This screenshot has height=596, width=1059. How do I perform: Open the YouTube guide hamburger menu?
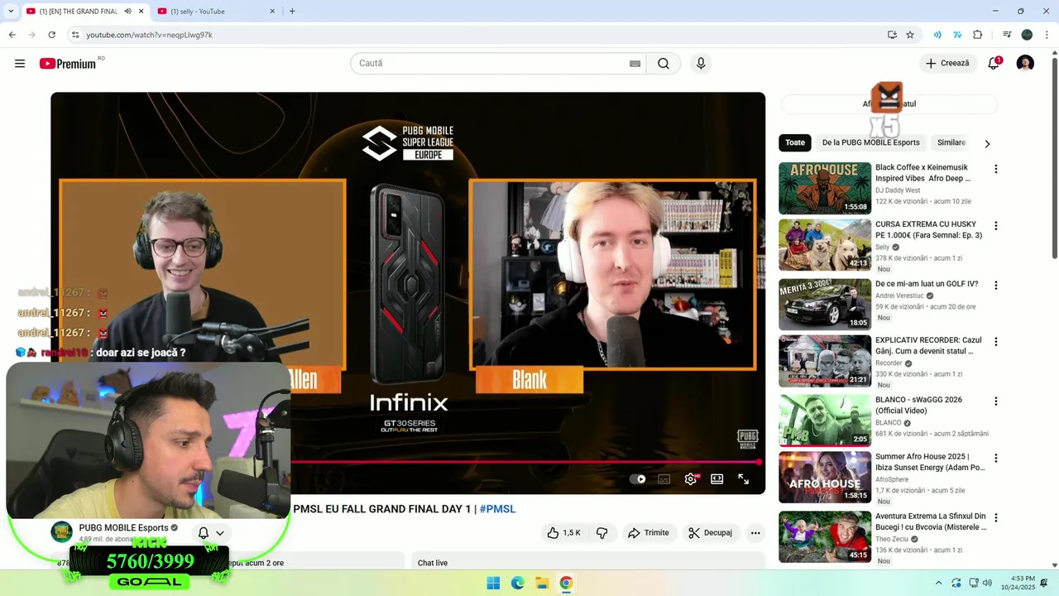tap(20, 64)
